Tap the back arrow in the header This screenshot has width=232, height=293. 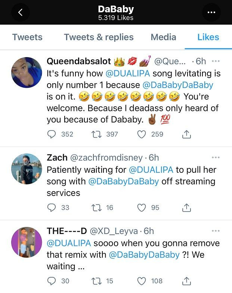point(21,13)
